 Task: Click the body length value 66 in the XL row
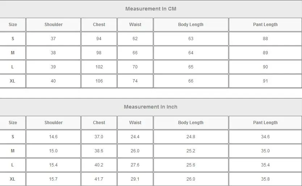[191, 81]
